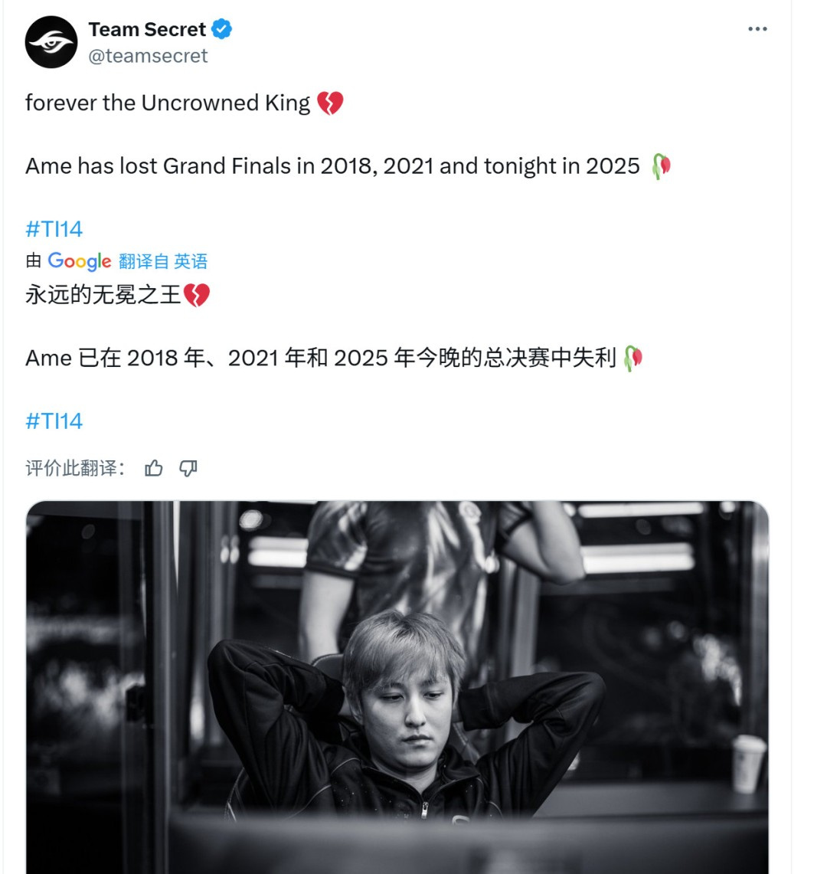827x874 pixels.
Task: Rate the translation positively with thumbs up
Action: tap(154, 467)
